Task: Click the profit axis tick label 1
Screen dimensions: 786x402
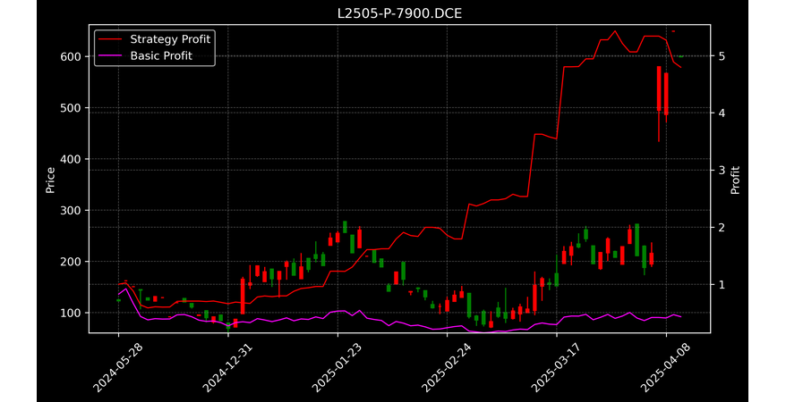Action: pos(721,284)
